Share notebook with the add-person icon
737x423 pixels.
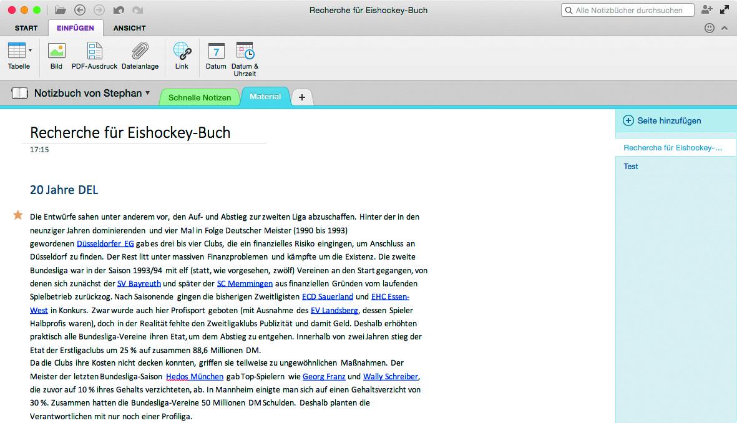click(x=706, y=10)
